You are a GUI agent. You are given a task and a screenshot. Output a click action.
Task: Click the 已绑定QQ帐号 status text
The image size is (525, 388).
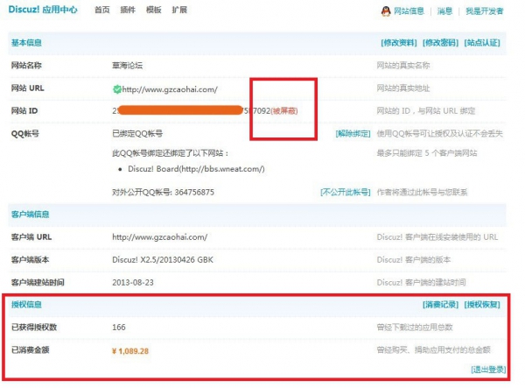click(x=137, y=134)
